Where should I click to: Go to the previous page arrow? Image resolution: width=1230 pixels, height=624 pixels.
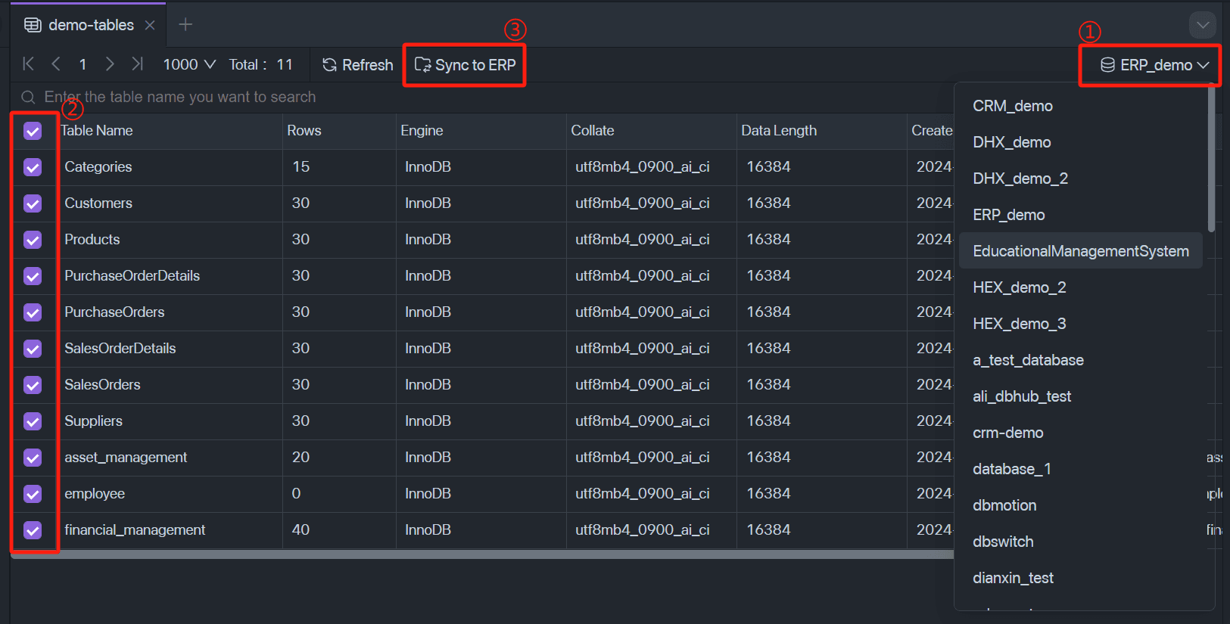point(56,64)
